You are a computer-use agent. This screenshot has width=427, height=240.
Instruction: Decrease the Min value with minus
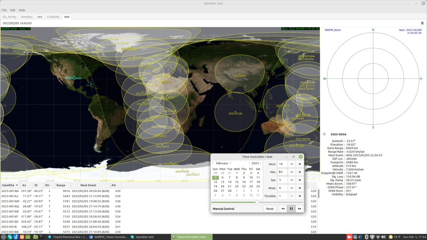point(292,172)
